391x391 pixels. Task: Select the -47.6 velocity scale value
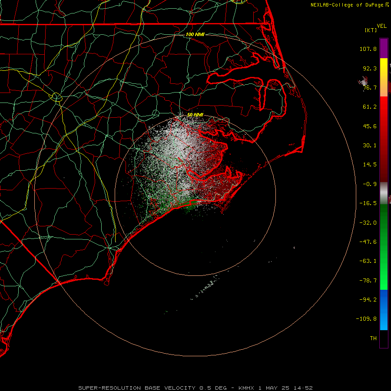(368, 242)
